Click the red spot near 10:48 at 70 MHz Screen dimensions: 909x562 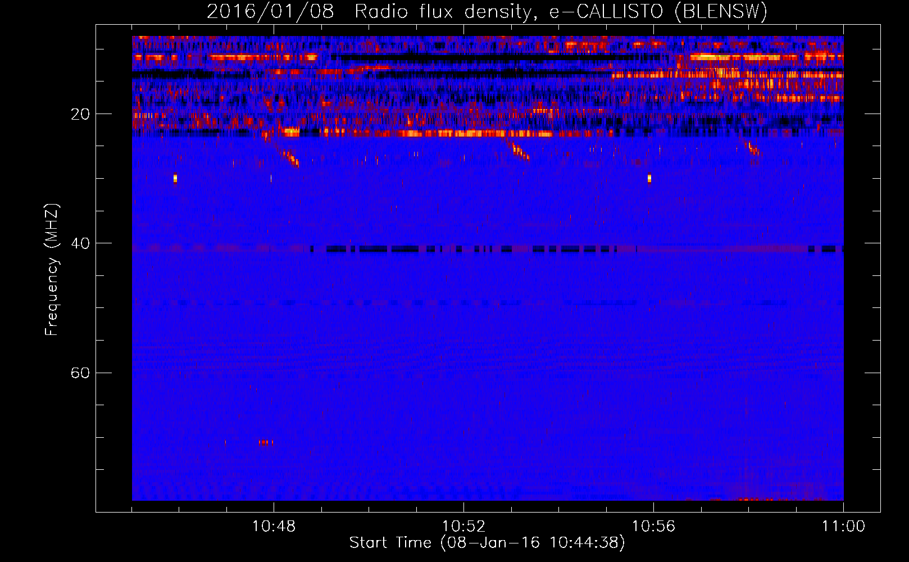(x=266, y=442)
